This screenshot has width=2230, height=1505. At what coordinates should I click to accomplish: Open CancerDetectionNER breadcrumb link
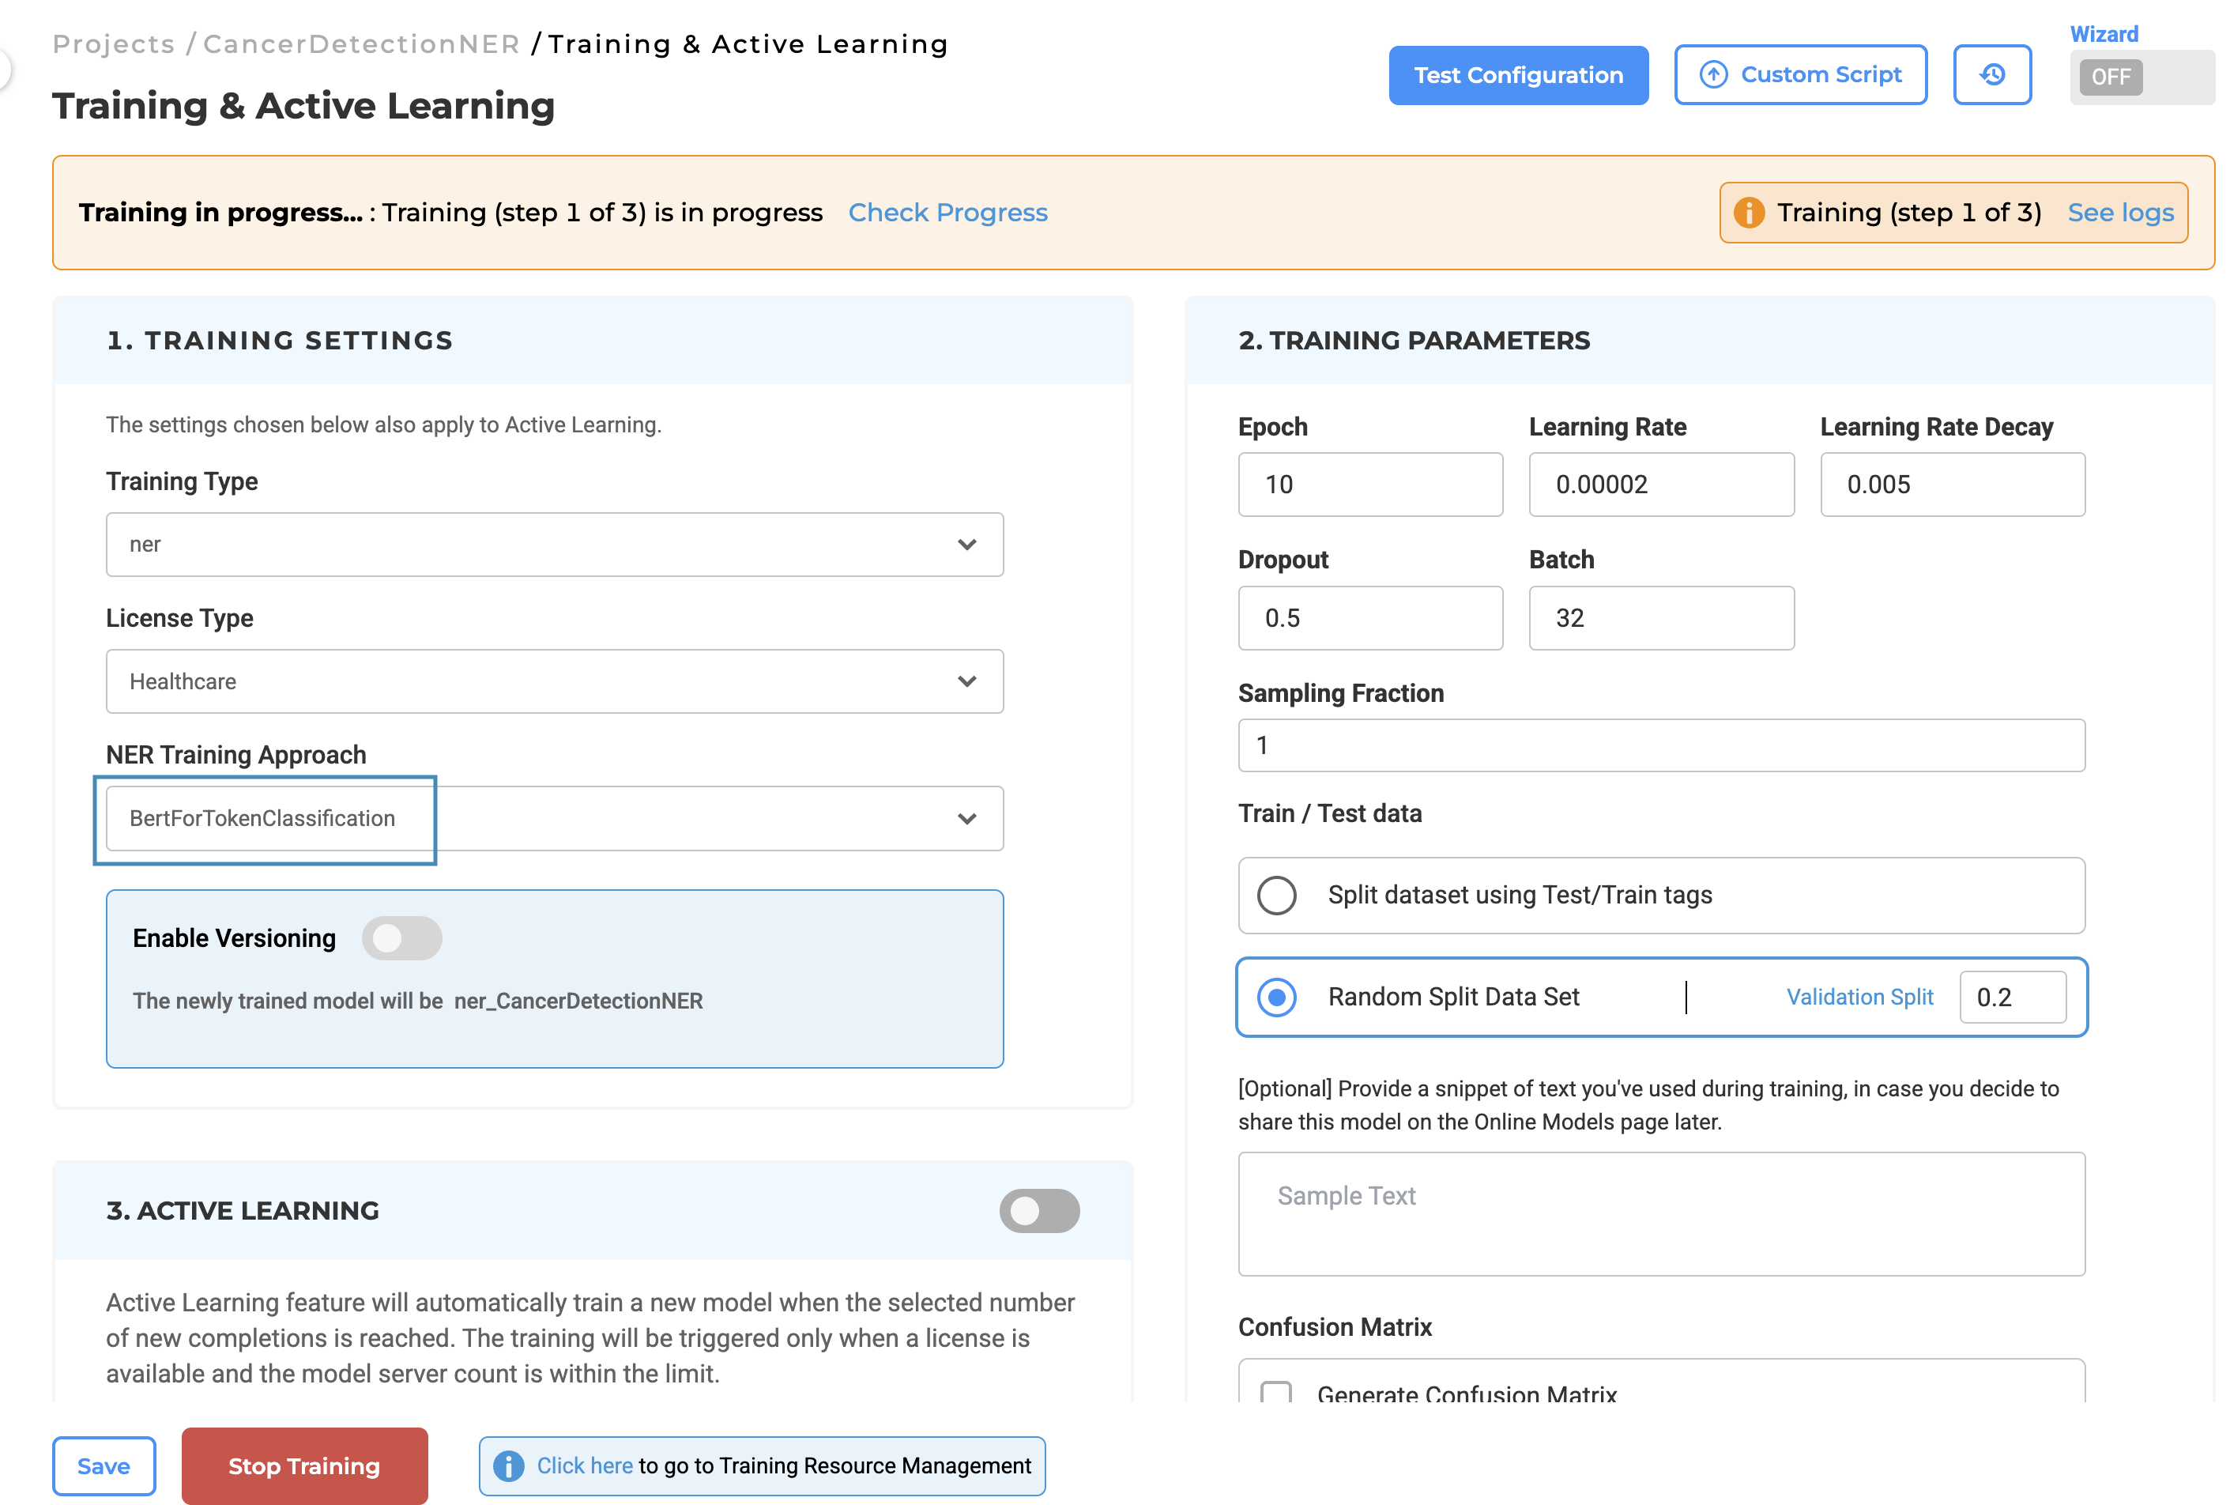coord(361,44)
